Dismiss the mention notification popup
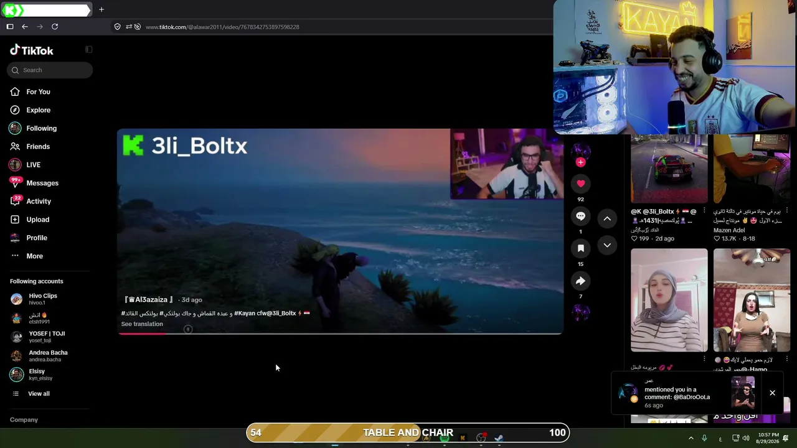 click(772, 393)
